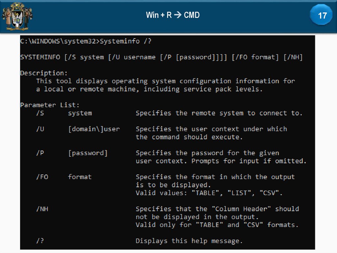Click the blue slide number 17 badge
This screenshot has height=253, width=337.
[322, 16]
